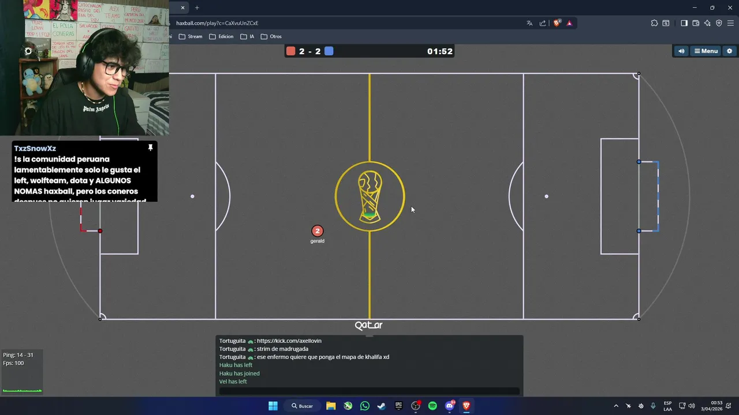Click the Fps: 100 readout
Image resolution: width=739 pixels, height=415 pixels.
coord(13,363)
